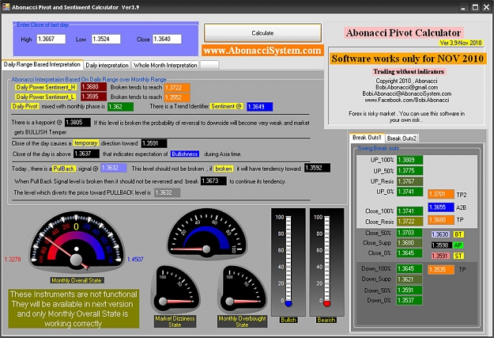Image resolution: width=494 pixels, height=338 pixels.
Task: Click the green Daily Pivot value 1.362
Action: (x=120, y=107)
